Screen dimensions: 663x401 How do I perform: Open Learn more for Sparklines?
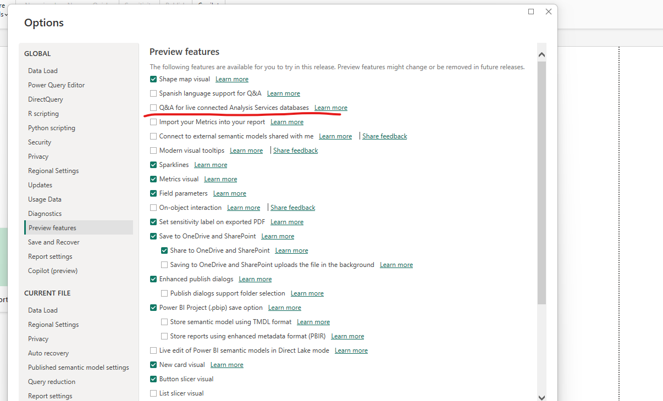211,165
